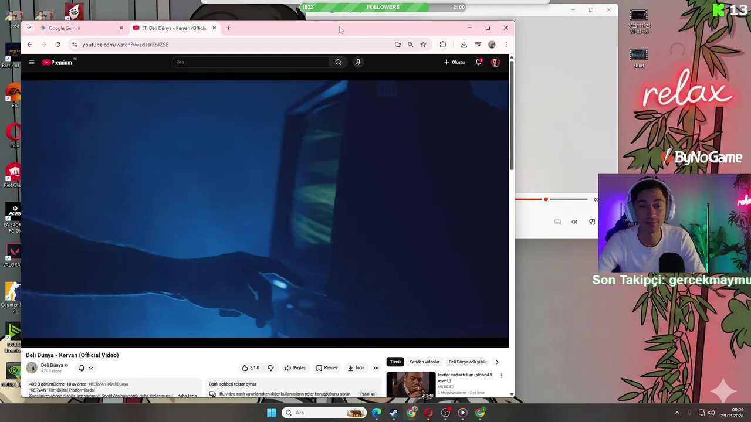The width and height of the screenshot is (751, 422).
Task: Open more actions ellipsis beside İndir
Action: [x=376, y=368]
